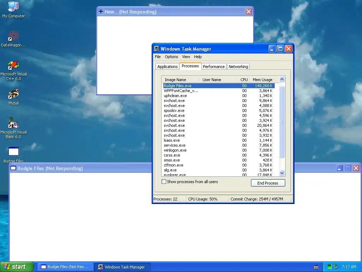The height and width of the screenshot is (272, 362).
Task: Select the Budgie Files desktop icon
Action: 13,154
